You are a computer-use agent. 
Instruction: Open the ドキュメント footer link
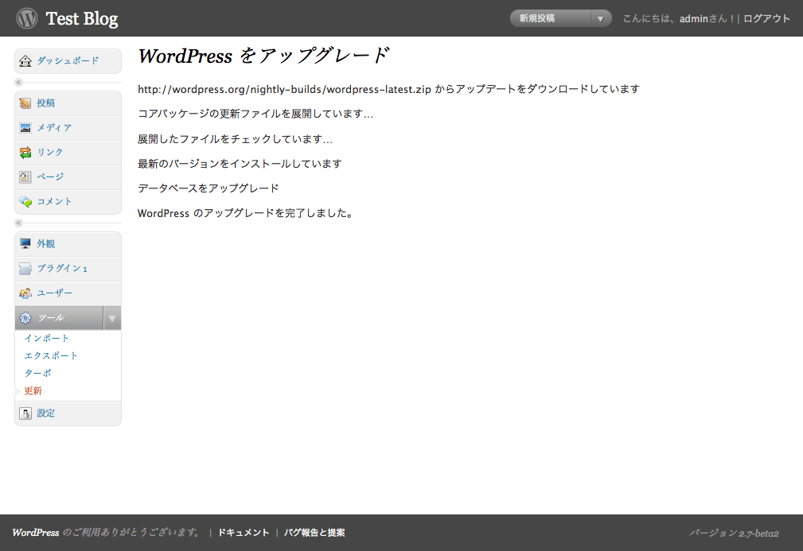click(x=244, y=533)
